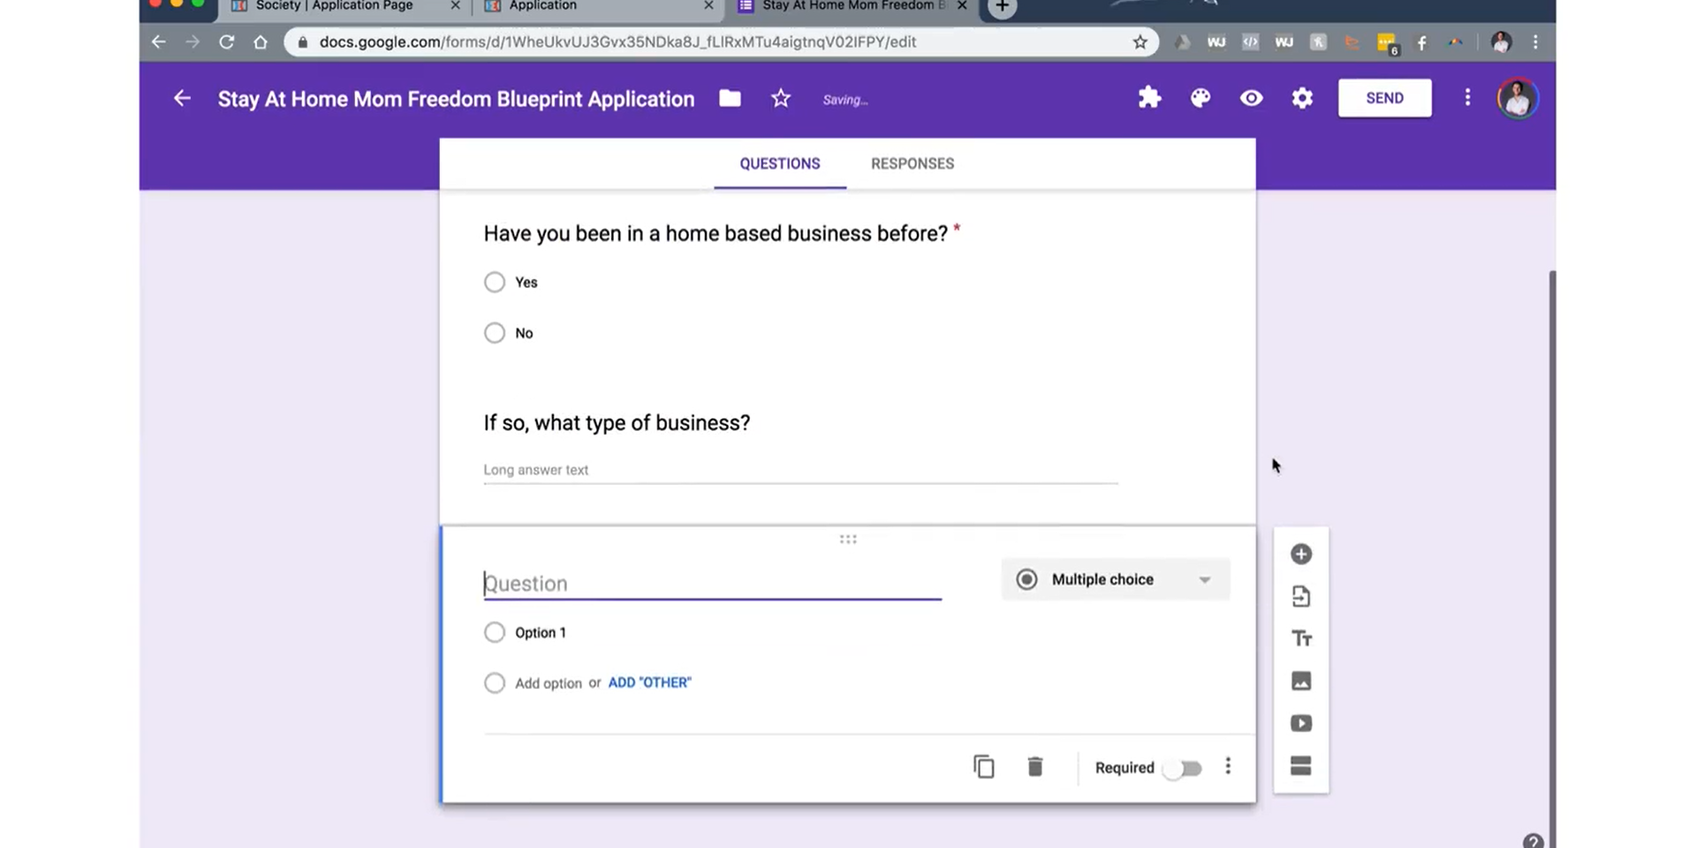1696x848 pixels.
Task: Click the Add question plus icon
Action: [x=1300, y=554]
